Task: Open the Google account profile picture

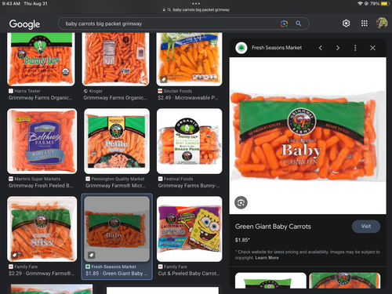Action: pyautogui.click(x=382, y=24)
